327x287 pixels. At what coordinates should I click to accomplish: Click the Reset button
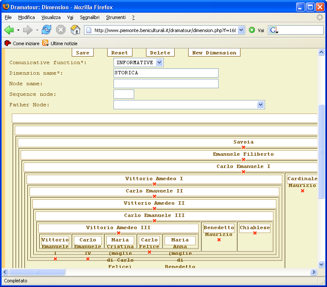point(119,53)
